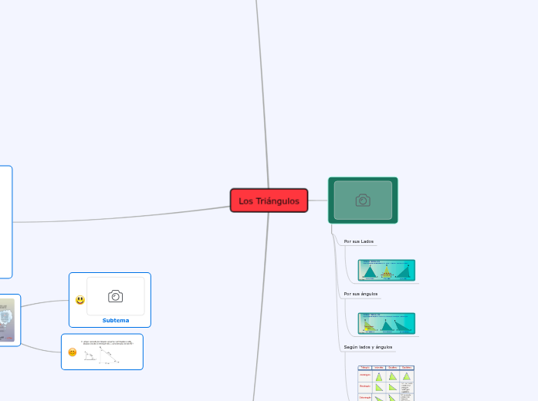The height and width of the screenshot is (401, 538).
Task: Click the blushing emoji beside the triangle diagram
Action: coord(73,352)
